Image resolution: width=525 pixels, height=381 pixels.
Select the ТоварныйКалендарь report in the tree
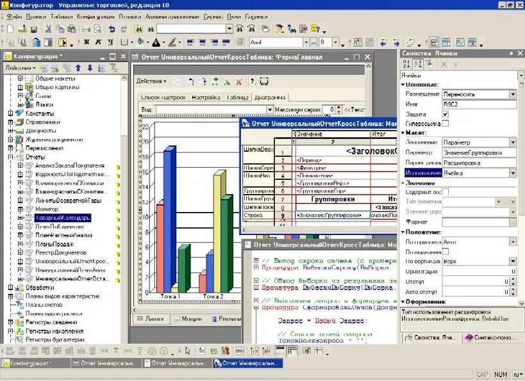click(x=63, y=218)
